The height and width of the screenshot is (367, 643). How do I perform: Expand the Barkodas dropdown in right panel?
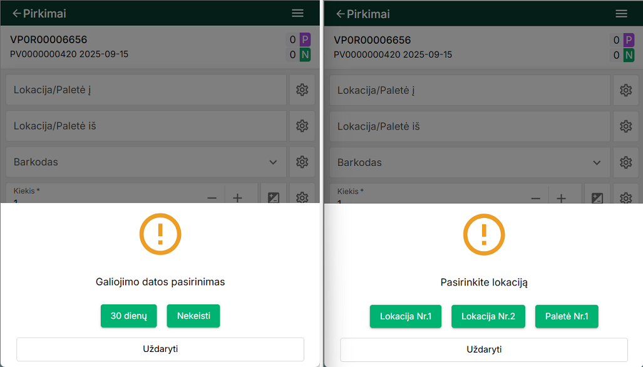point(597,162)
